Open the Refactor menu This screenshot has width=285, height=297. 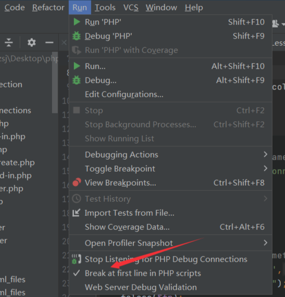coord(48,8)
